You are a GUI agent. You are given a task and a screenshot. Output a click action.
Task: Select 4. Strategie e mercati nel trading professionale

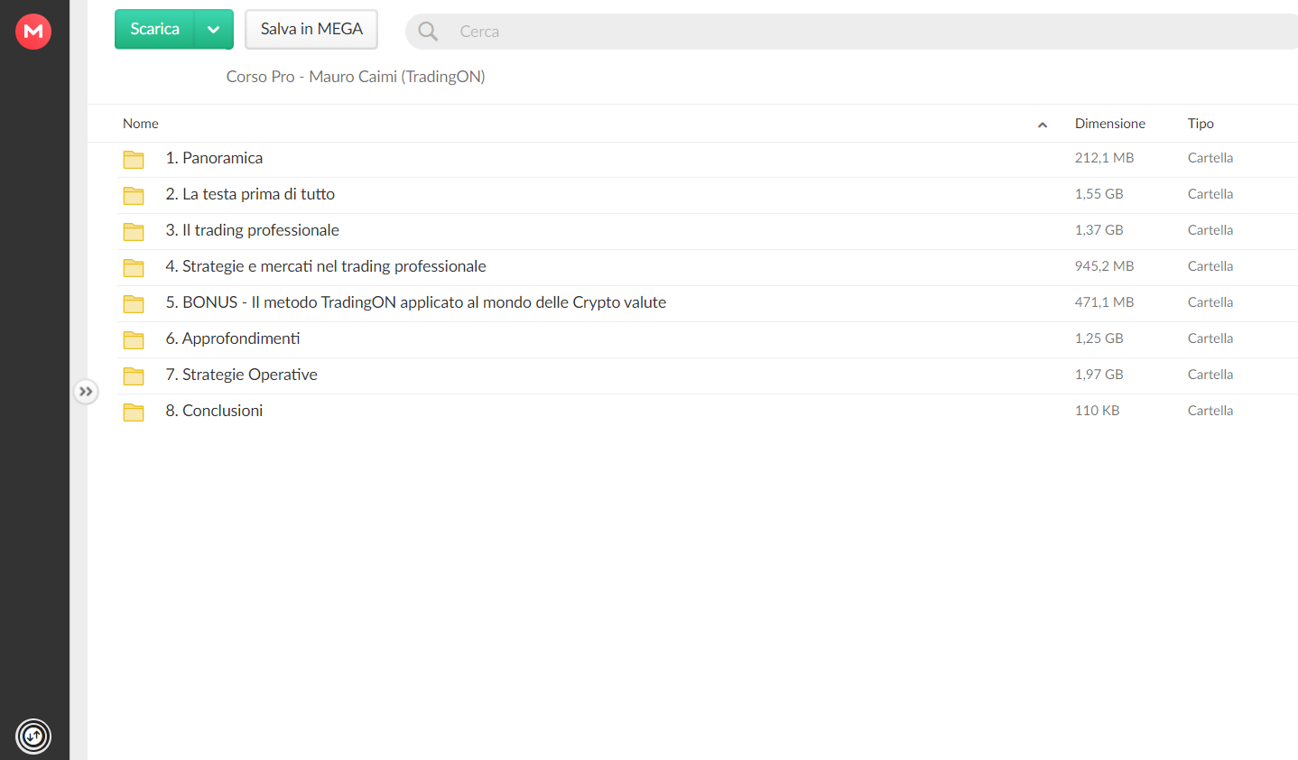pos(326,266)
